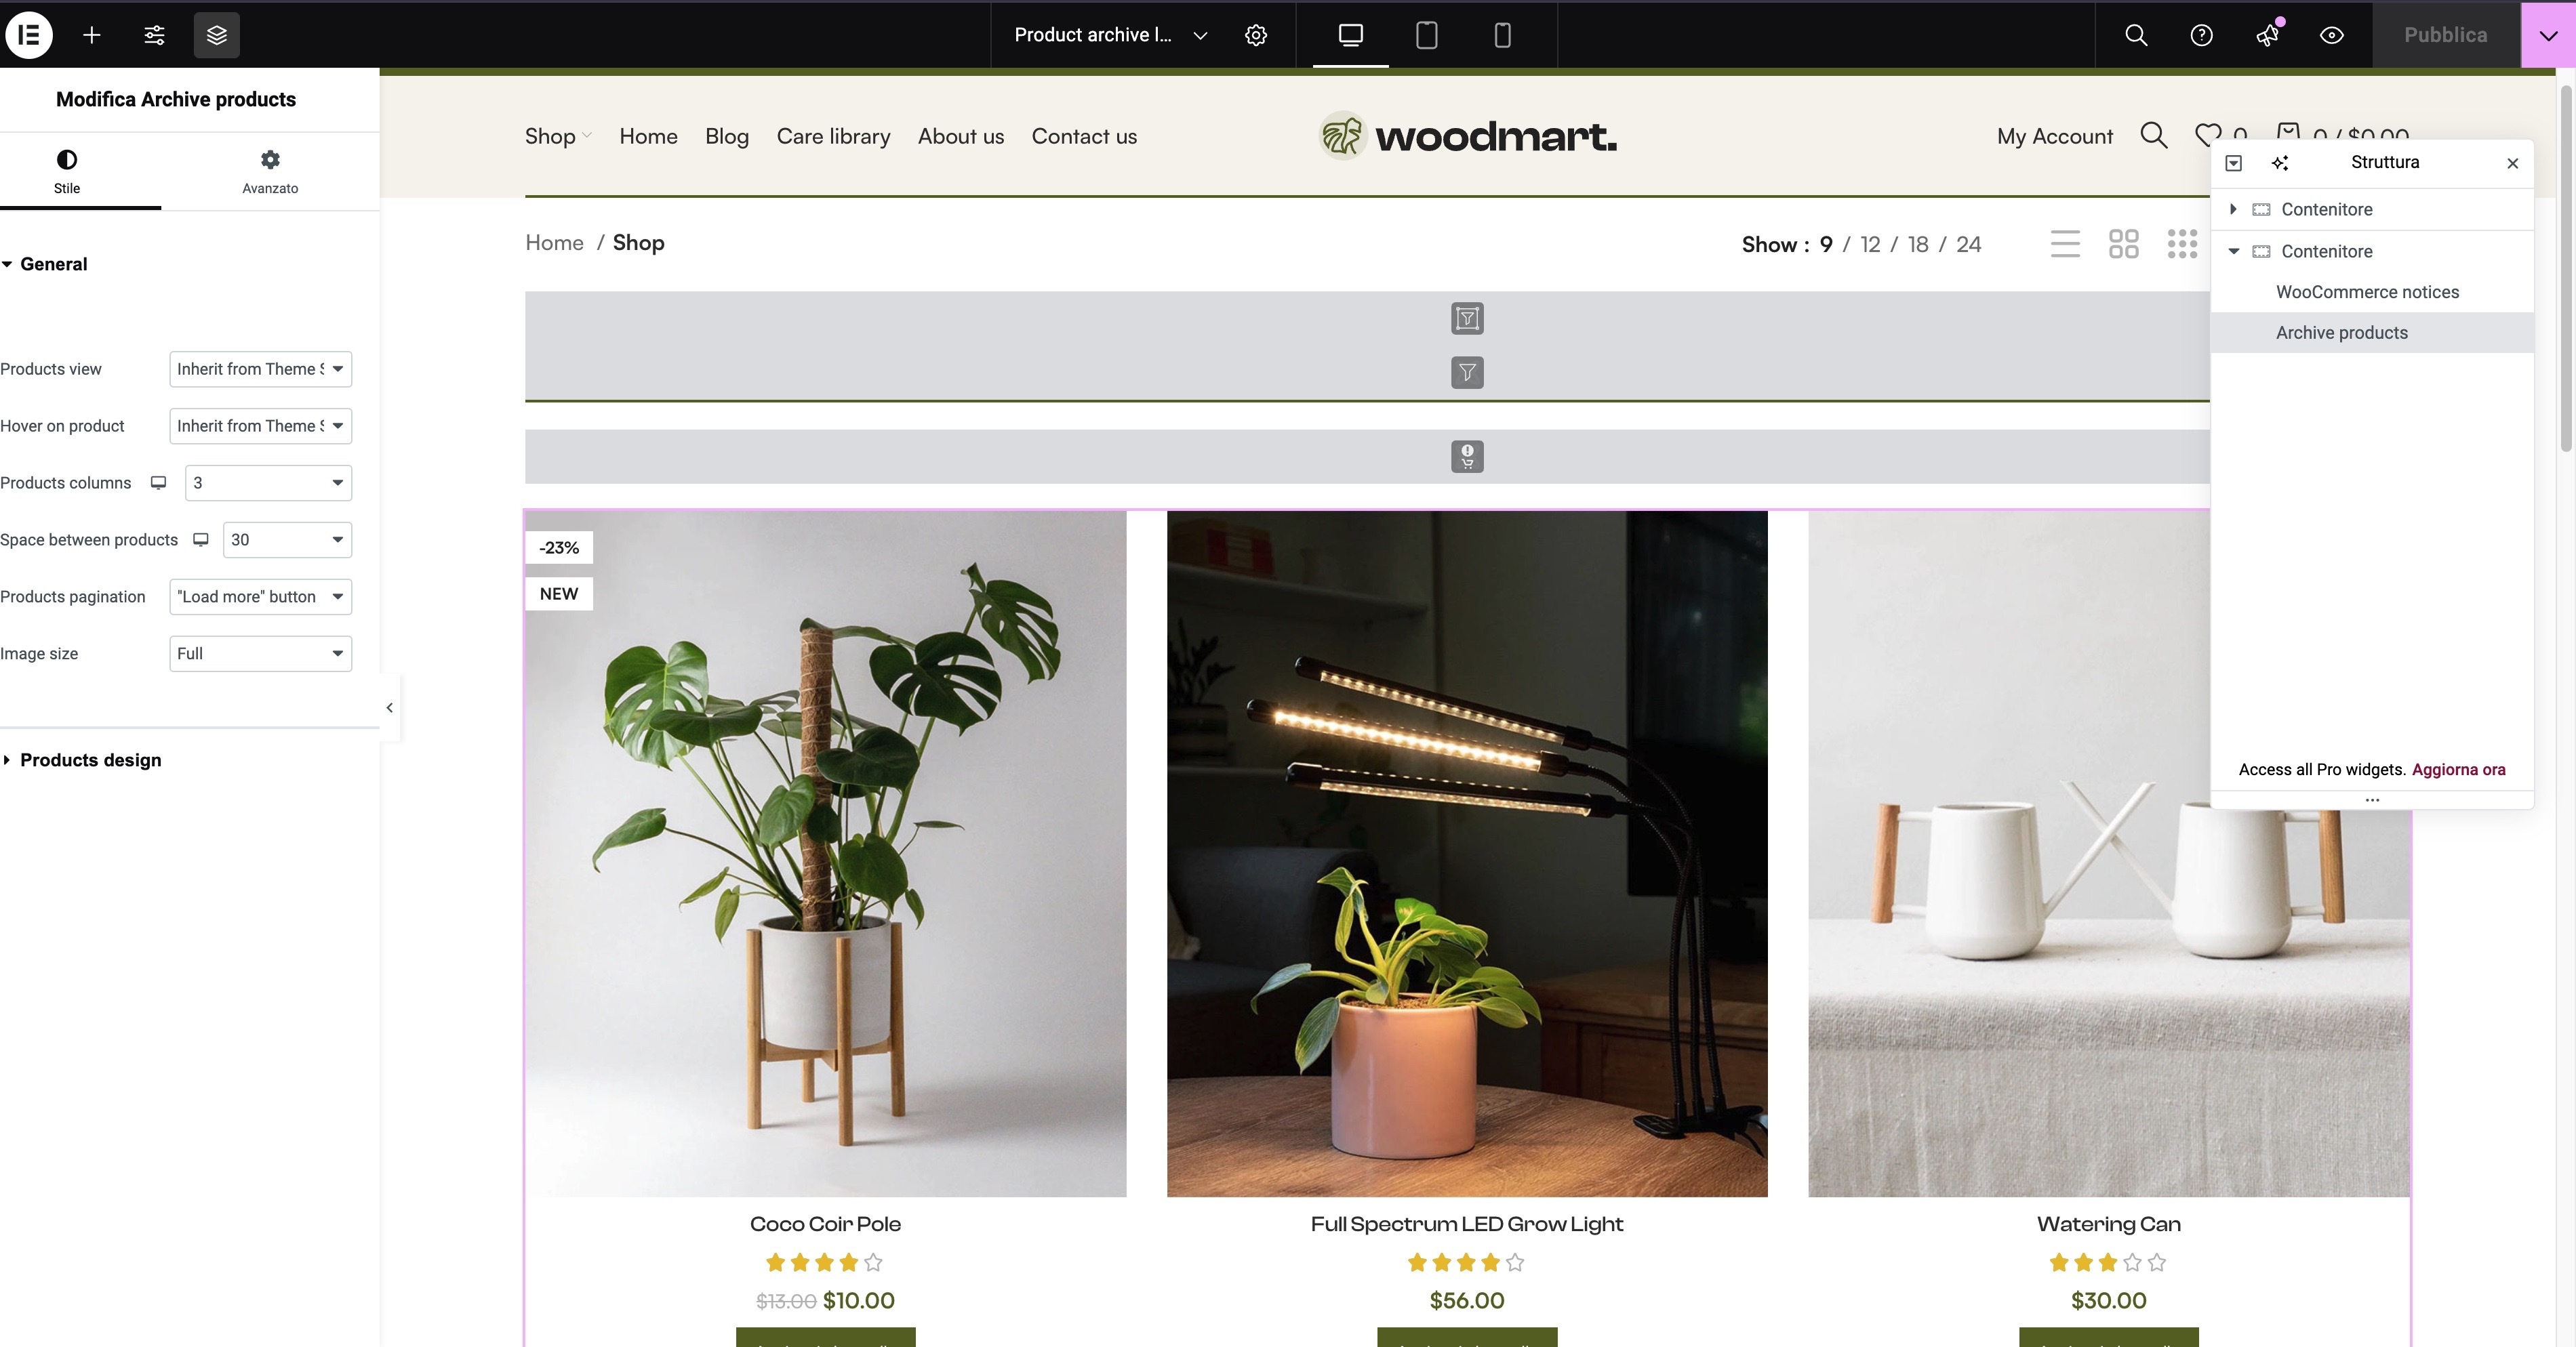
Task: Click the add element plus icon
Action: [91, 35]
